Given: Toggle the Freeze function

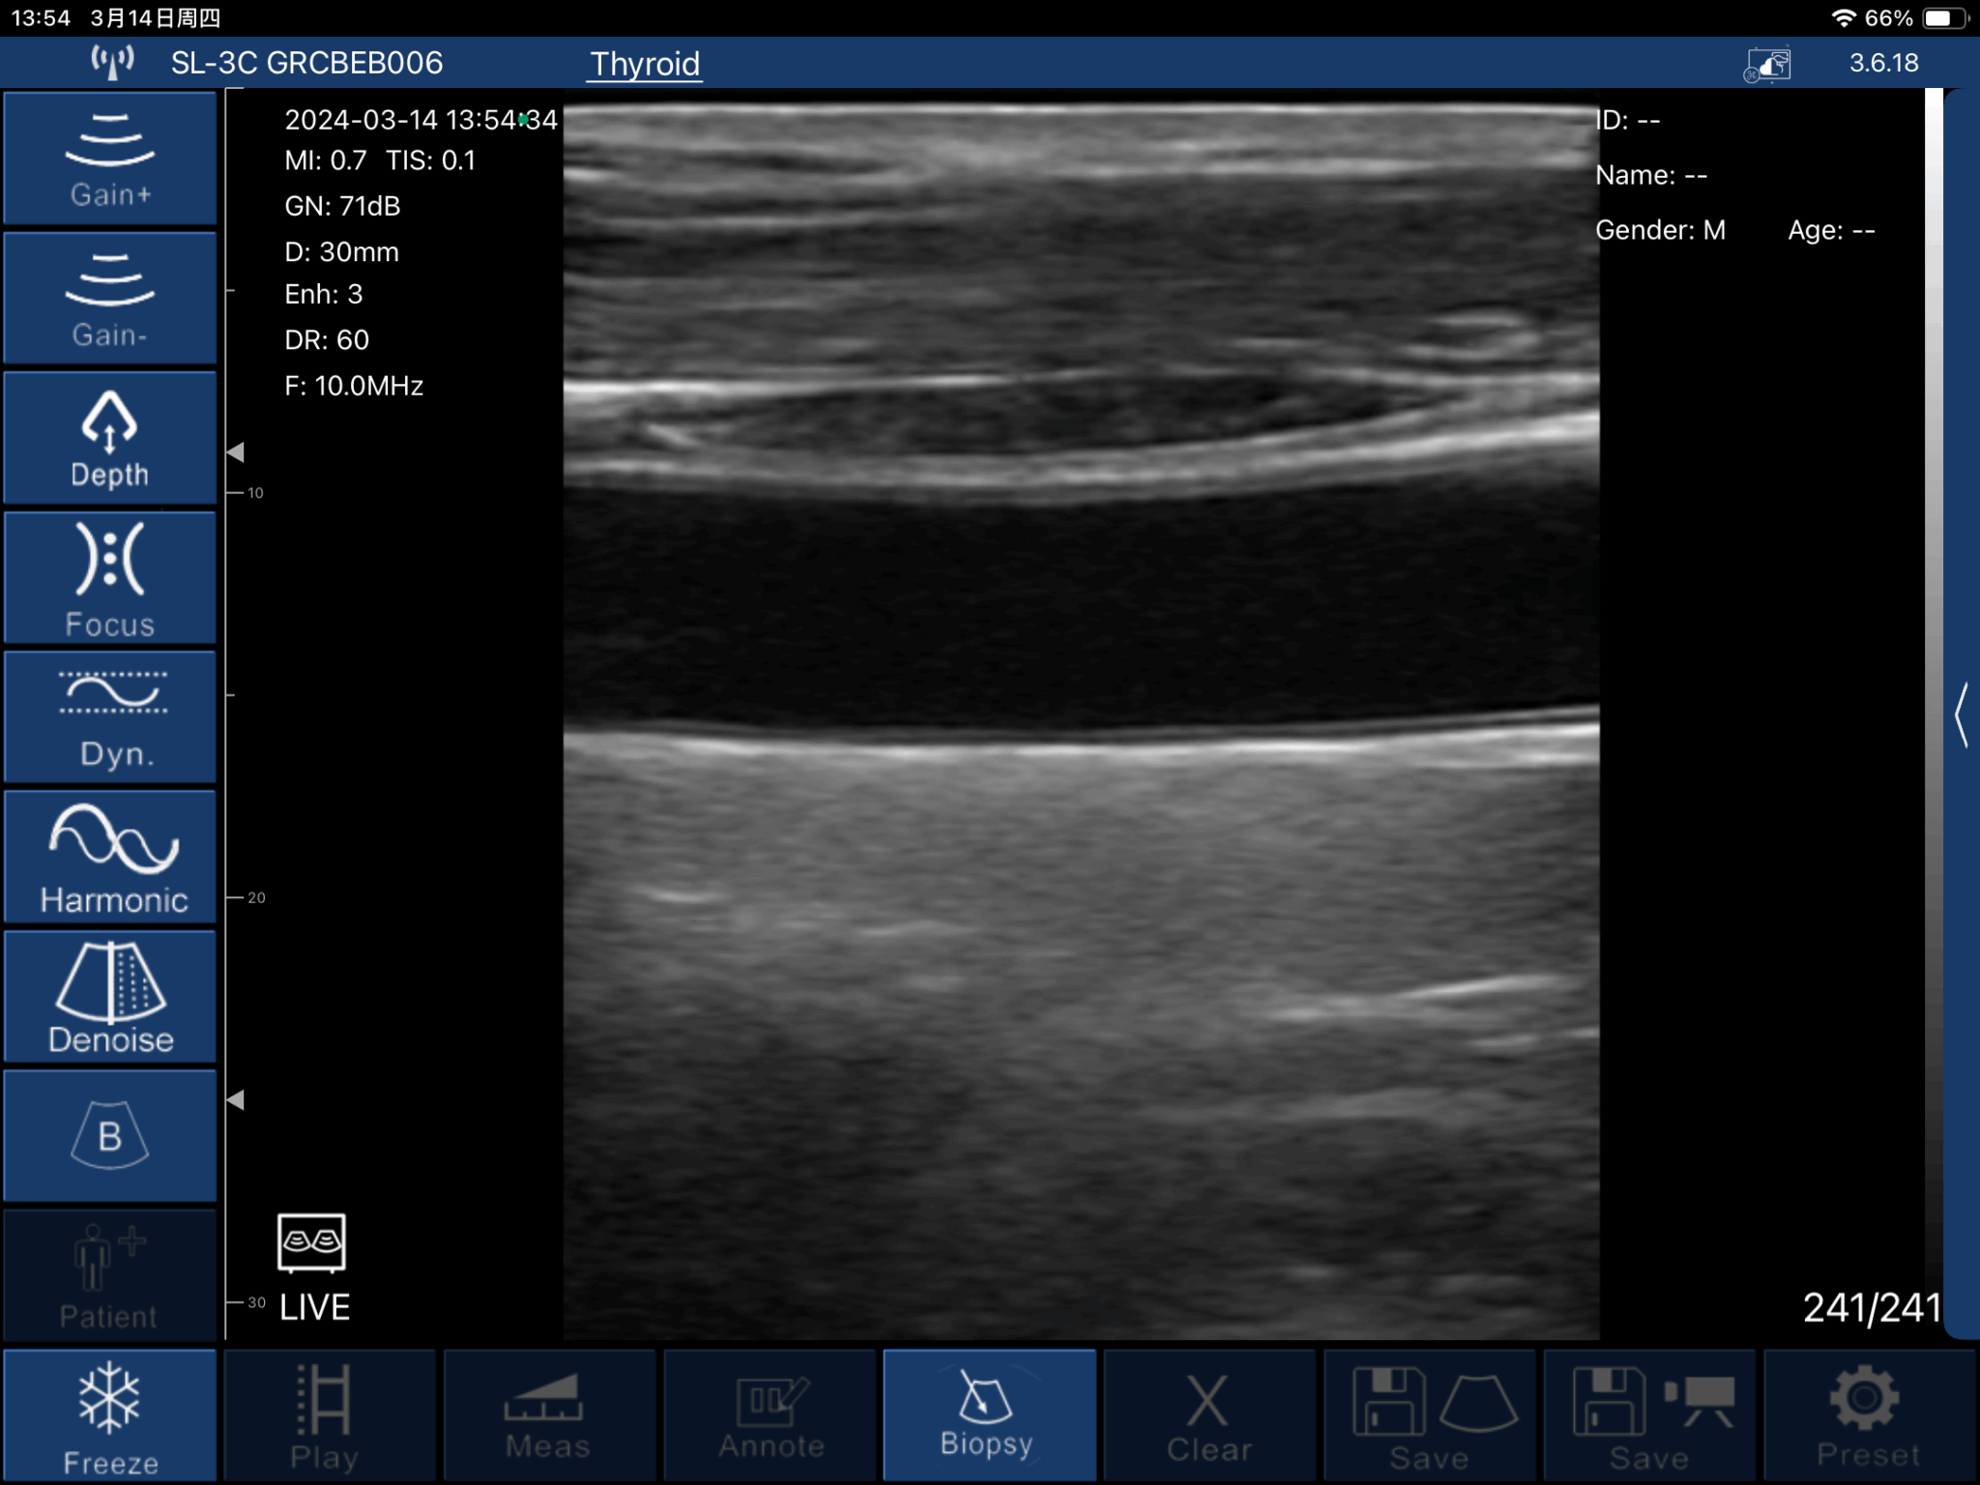Looking at the screenshot, I should coord(109,1415).
